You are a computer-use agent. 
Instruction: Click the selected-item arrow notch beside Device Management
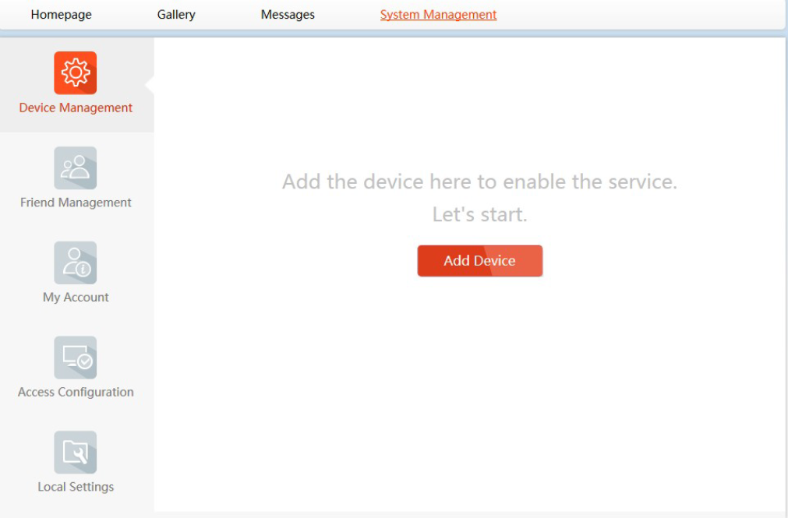pos(150,84)
